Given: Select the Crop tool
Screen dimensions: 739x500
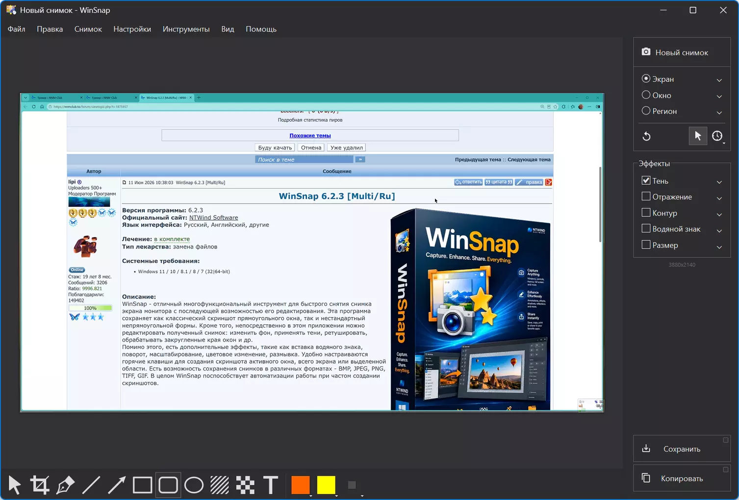Looking at the screenshot, I should (x=40, y=485).
